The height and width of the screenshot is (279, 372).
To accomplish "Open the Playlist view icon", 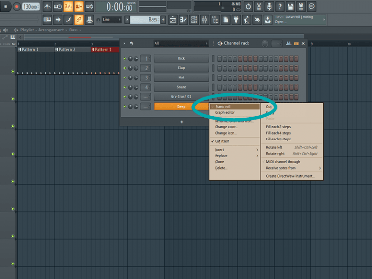I will click(173, 19).
